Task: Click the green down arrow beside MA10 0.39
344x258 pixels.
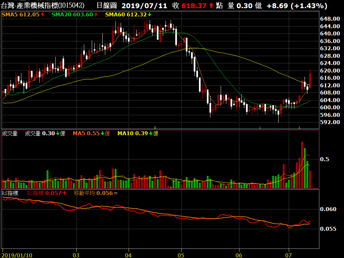Action: click(151, 133)
